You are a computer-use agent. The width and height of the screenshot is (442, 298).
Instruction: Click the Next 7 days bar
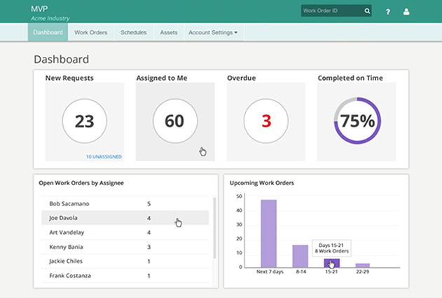tap(268, 233)
